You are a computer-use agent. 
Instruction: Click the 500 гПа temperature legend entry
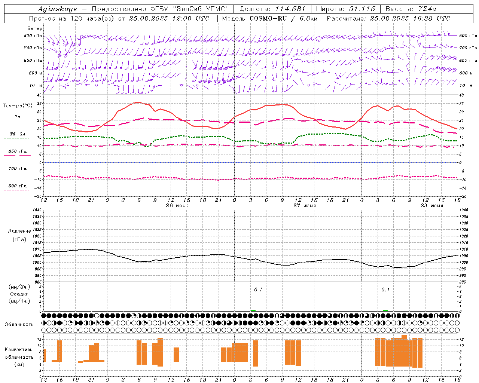pos(18,186)
